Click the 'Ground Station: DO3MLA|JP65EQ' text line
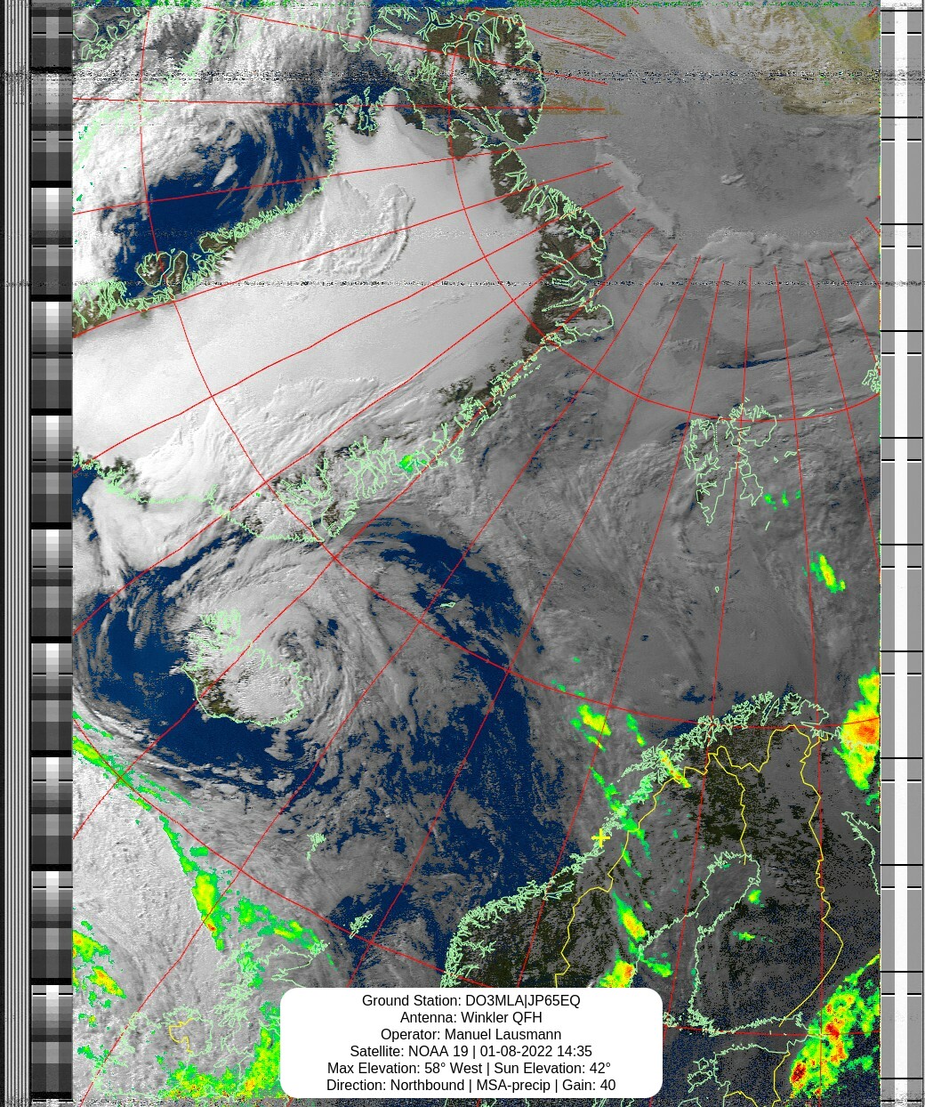The height and width of the screenshot is (1107, 925). [x=471, y=1001]
